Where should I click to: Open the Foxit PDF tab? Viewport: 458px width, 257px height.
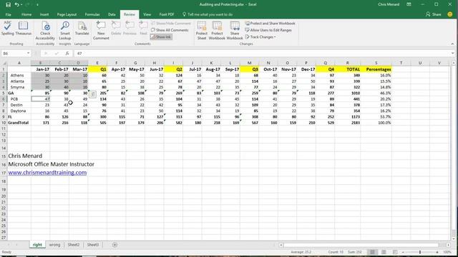point(167,14)
